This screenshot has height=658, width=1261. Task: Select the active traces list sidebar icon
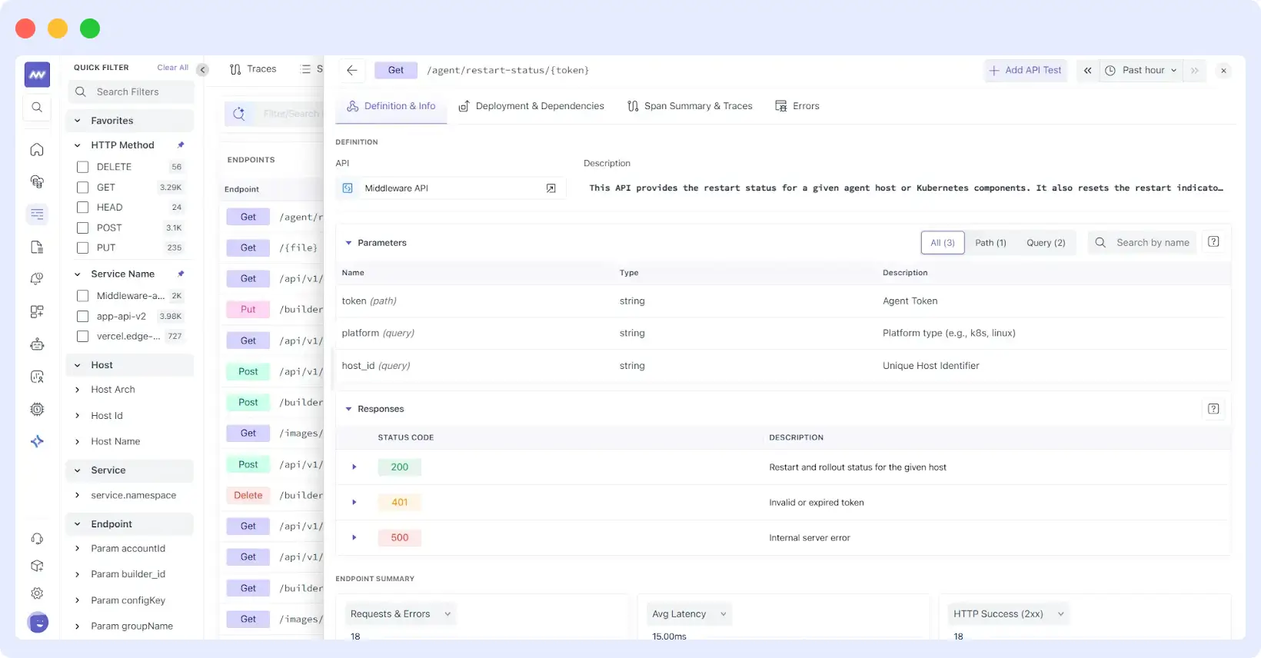click(37, 214)
